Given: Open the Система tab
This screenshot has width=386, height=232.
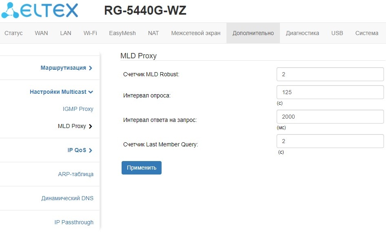Looking at the screenshot, I should [366, 33].
